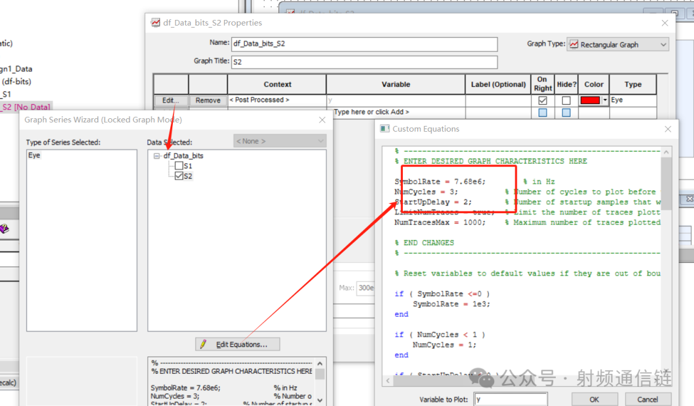Open the color dropdown arrow beside the red swatch
This screenshot has height=406, width=694.
[605, 100]
